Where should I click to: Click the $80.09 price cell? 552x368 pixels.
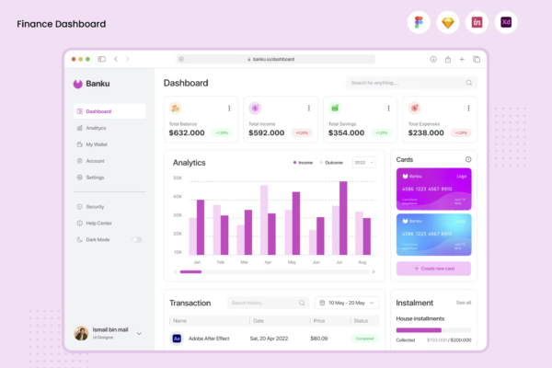click(319, 339)
